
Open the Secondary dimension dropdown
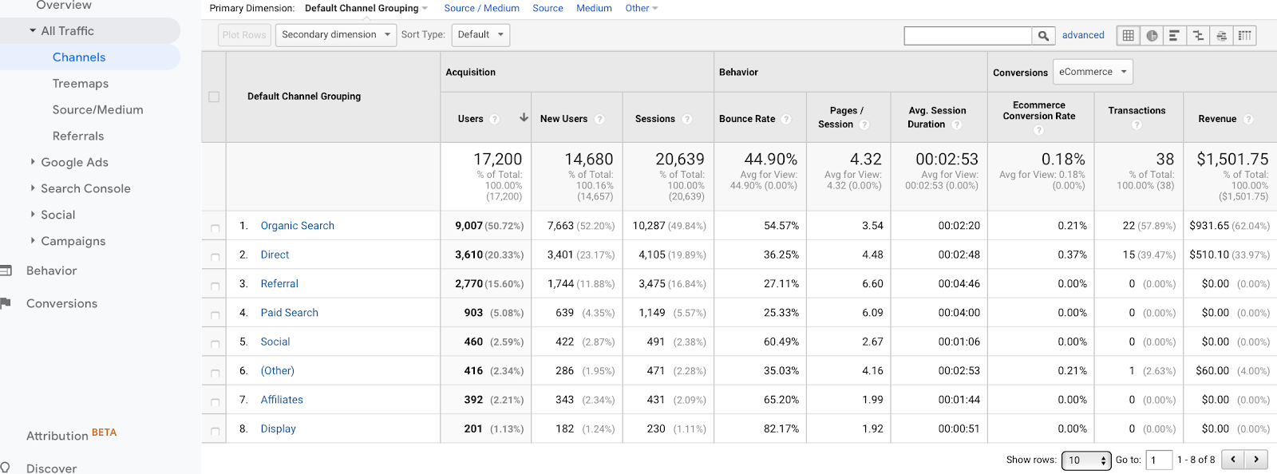[x=336, y=35]
